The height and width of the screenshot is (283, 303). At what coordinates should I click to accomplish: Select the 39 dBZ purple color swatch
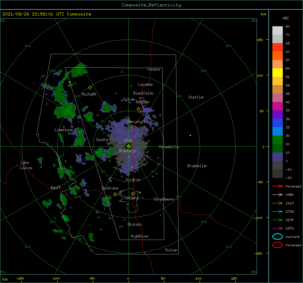pos(277,114)
